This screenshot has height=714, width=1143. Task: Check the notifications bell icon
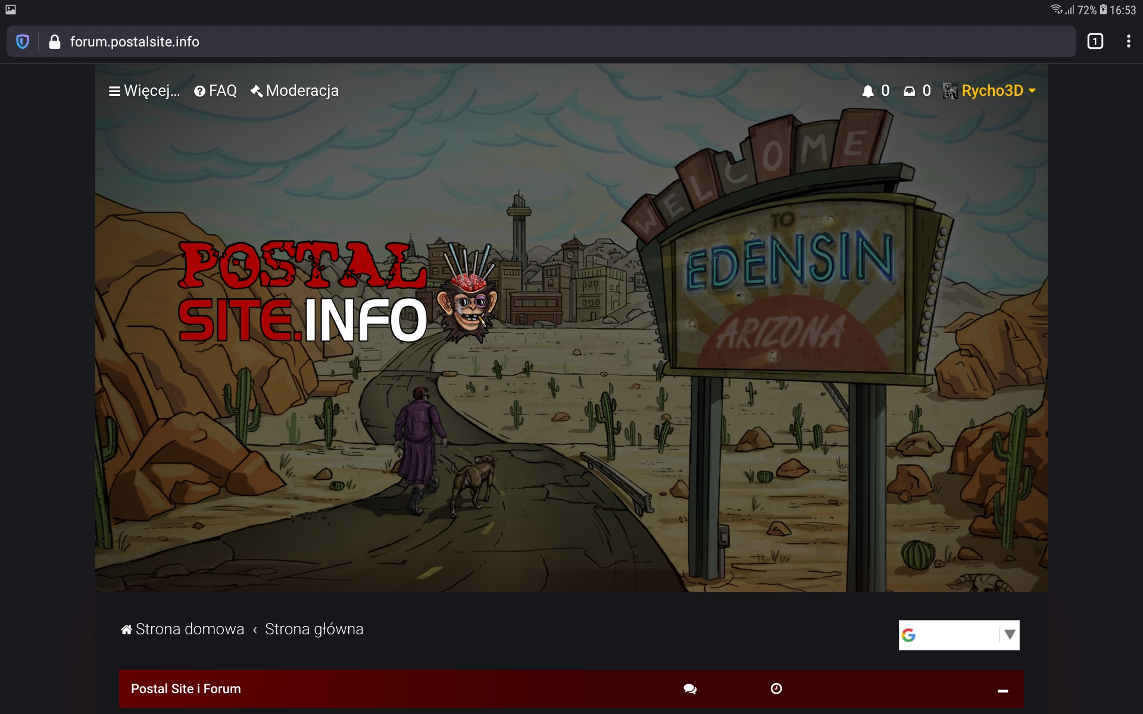pos(868,91)
